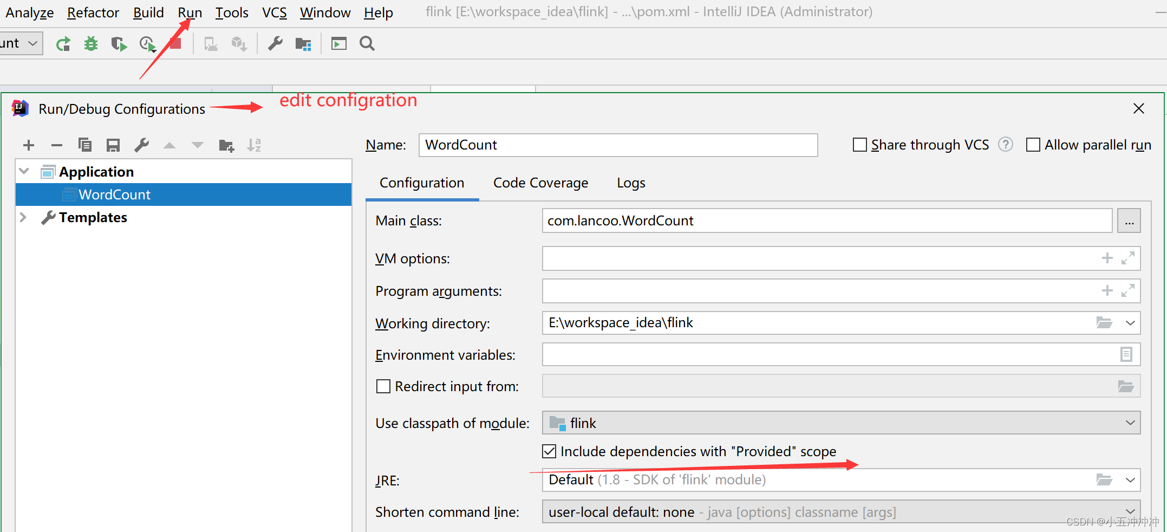
Task: Open run configuration selector dropdown in toolbar
Action: pyautogui.click(x=32, y=43)
